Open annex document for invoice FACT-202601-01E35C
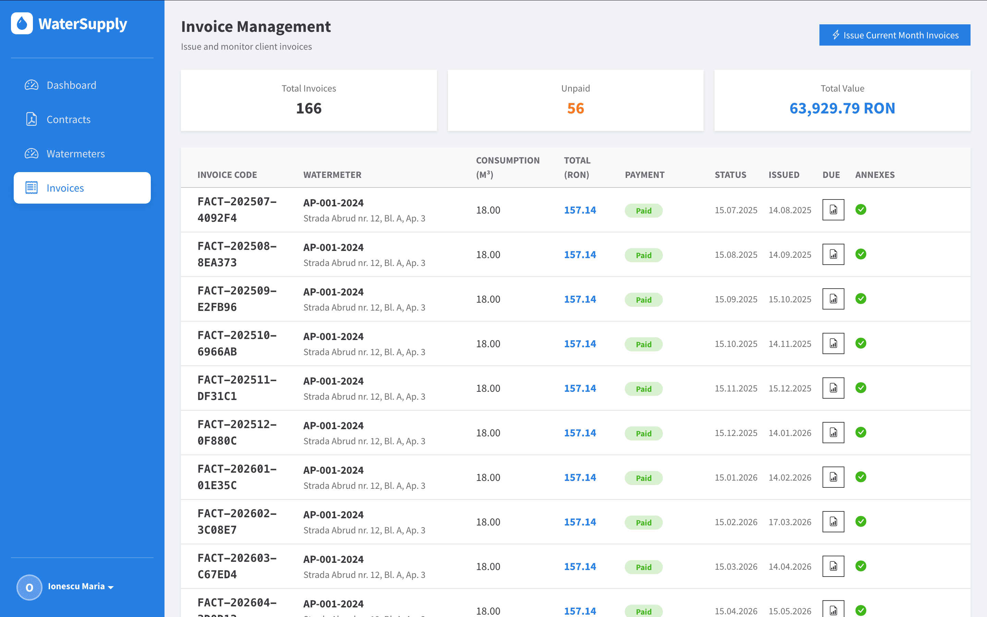987x617 pixels. [x=833, y=476]
